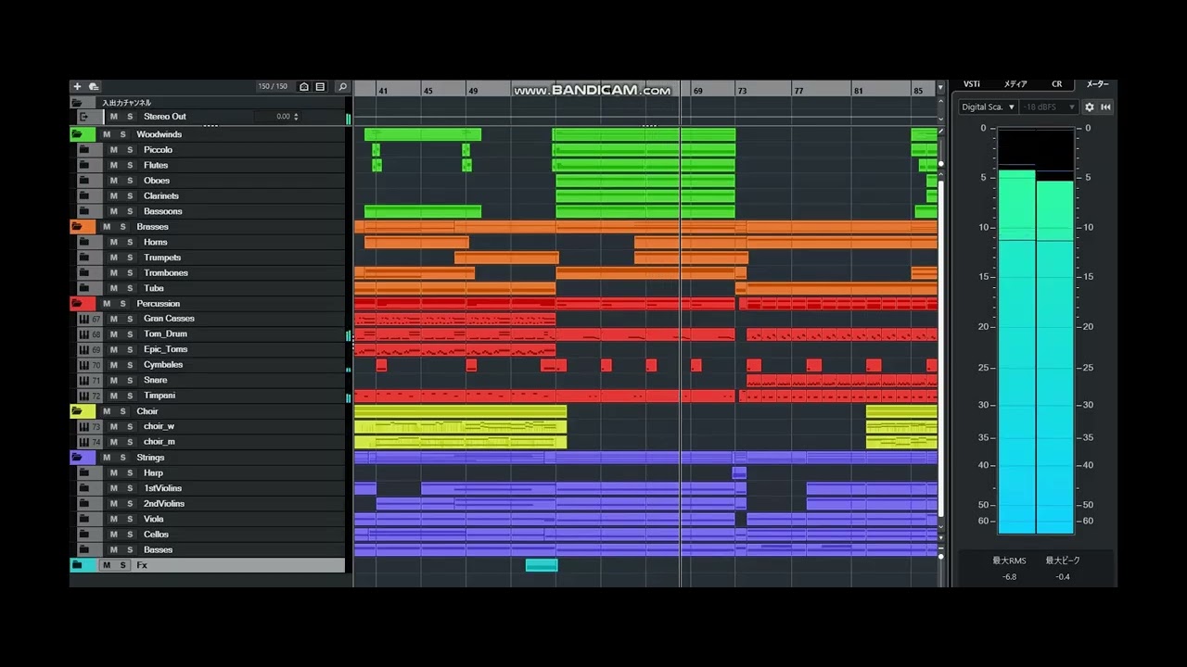
Task: Select the メーター tab
Action: point(1097,84)
